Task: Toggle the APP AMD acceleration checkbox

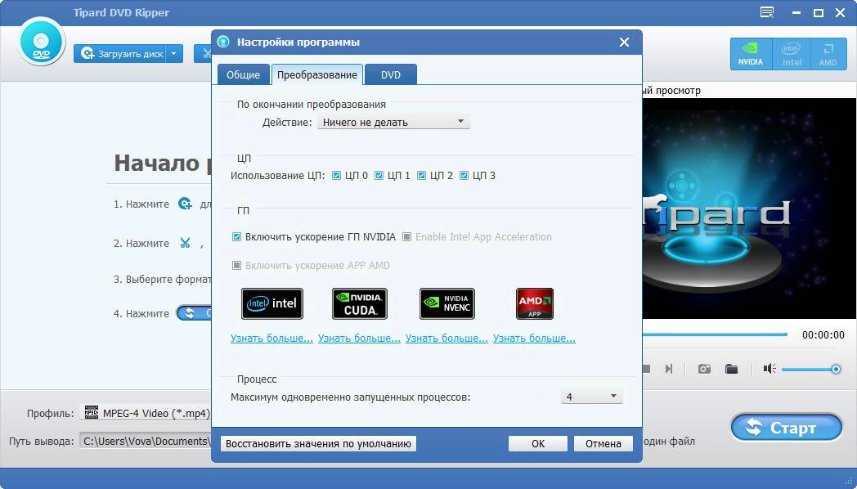Action: [x=236, y=266]
